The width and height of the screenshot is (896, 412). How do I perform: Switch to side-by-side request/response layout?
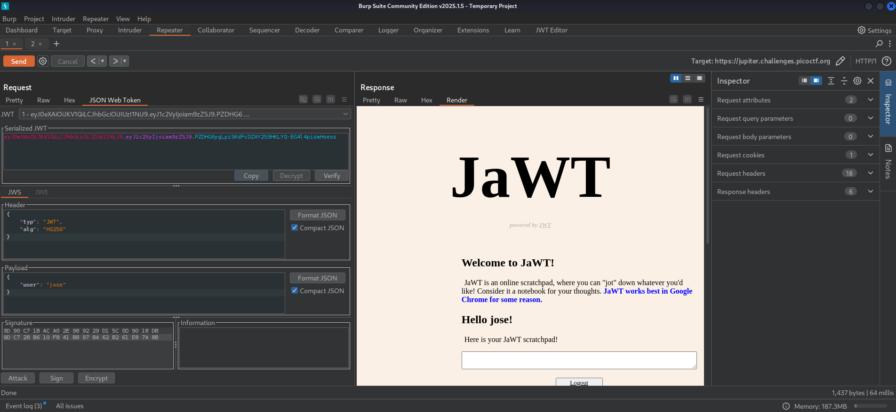click(676, 78)
